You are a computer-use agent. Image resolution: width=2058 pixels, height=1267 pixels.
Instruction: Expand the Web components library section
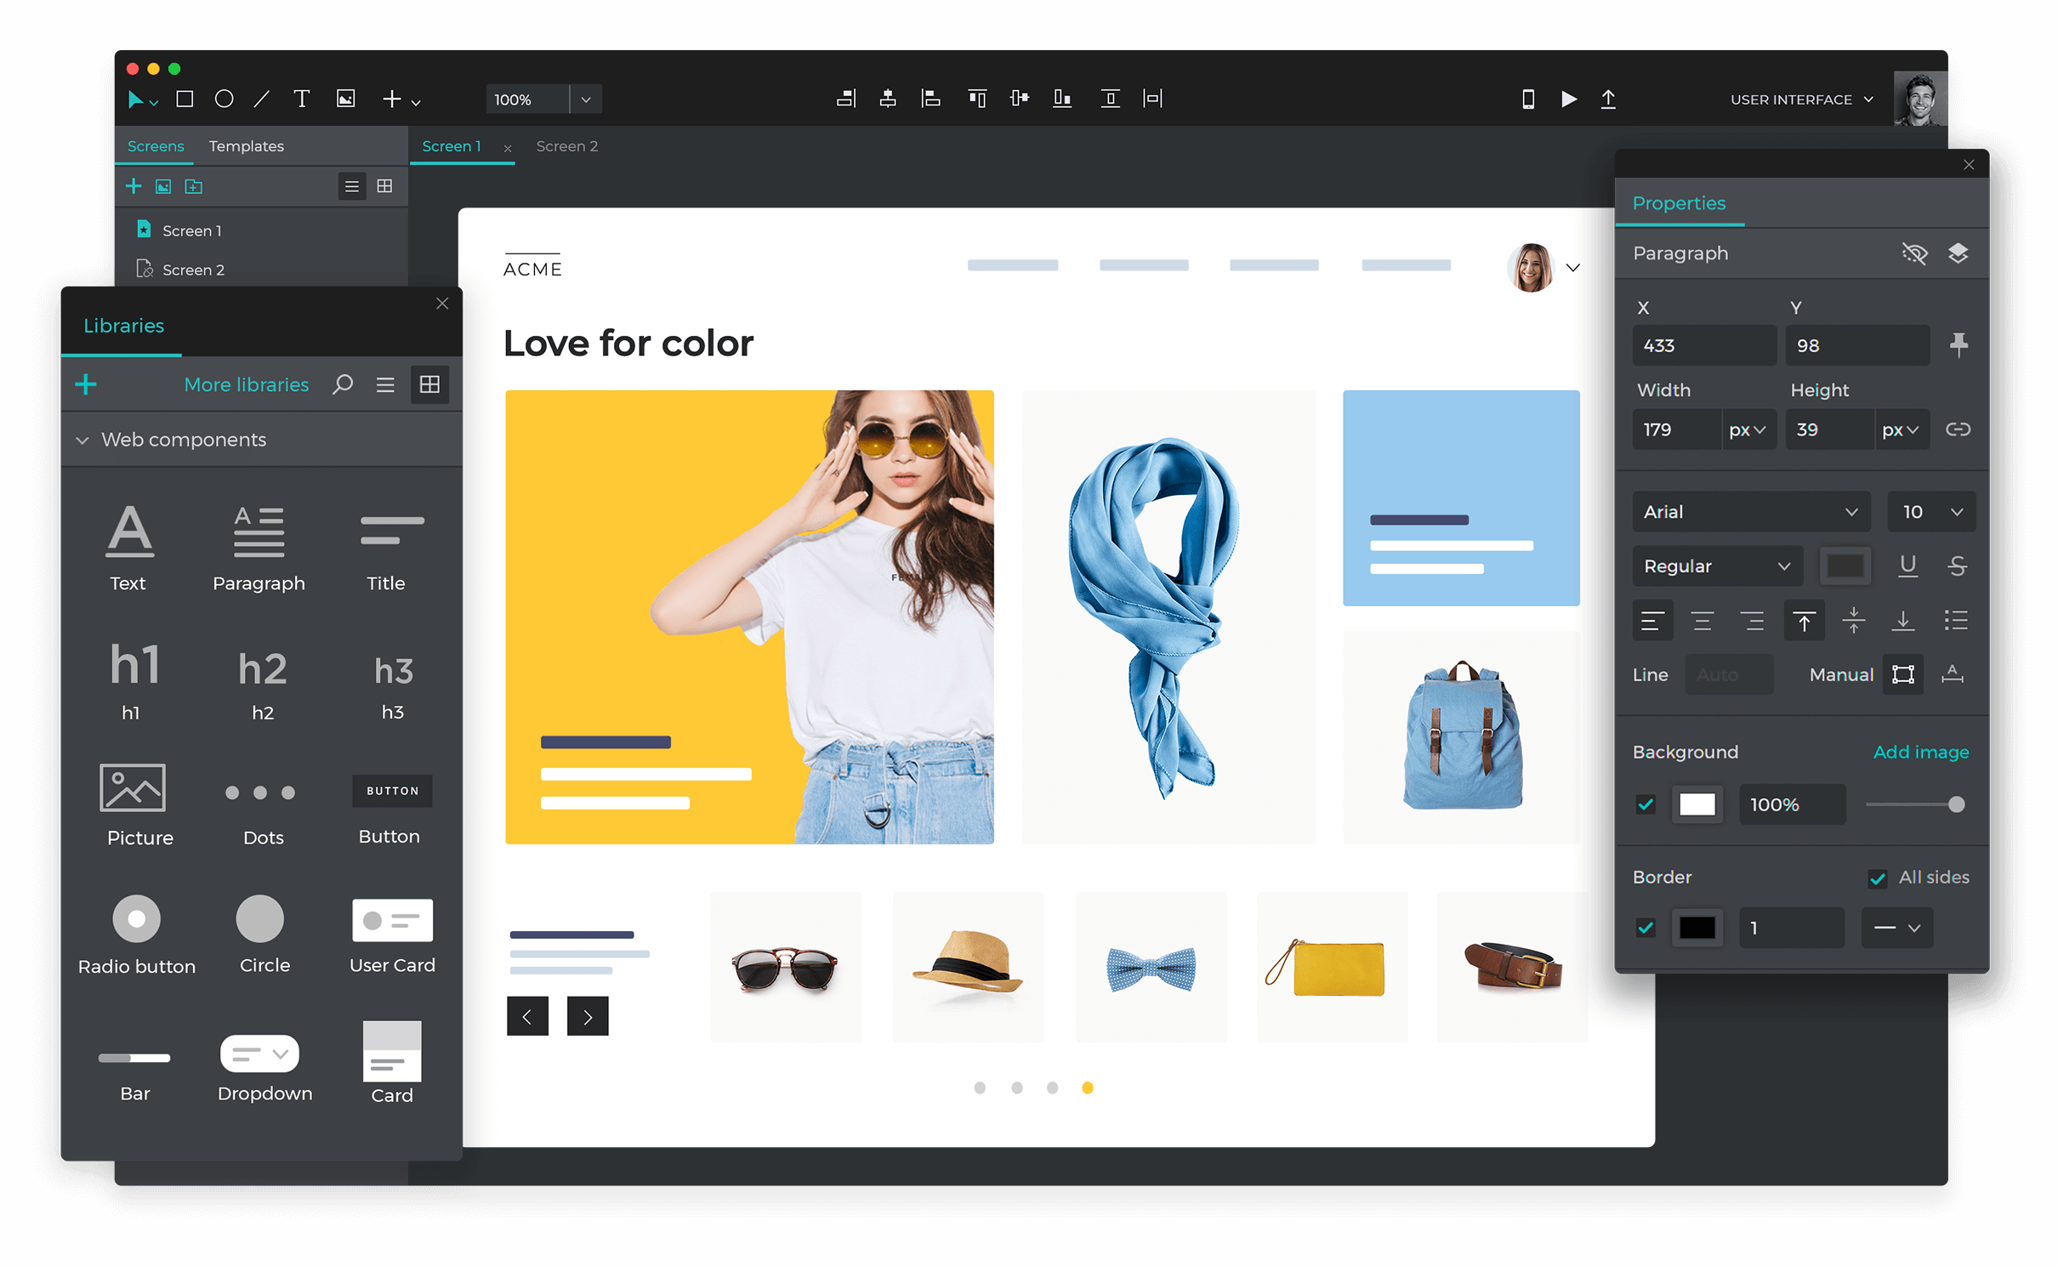[x=84, y=440]
